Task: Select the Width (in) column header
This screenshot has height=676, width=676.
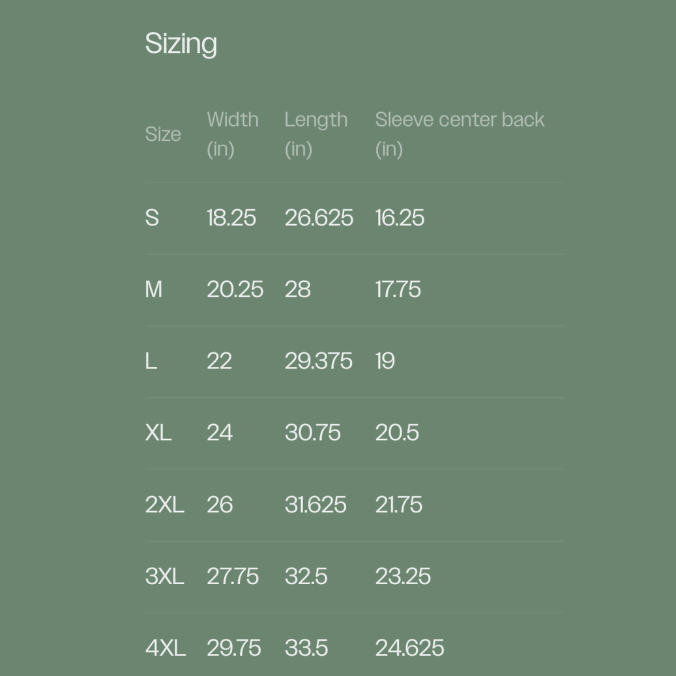Action: click(x=232, y=134)
